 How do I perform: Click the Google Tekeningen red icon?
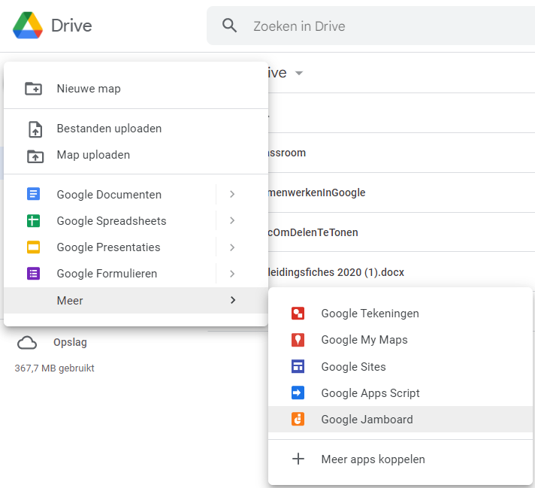[298, 313]
